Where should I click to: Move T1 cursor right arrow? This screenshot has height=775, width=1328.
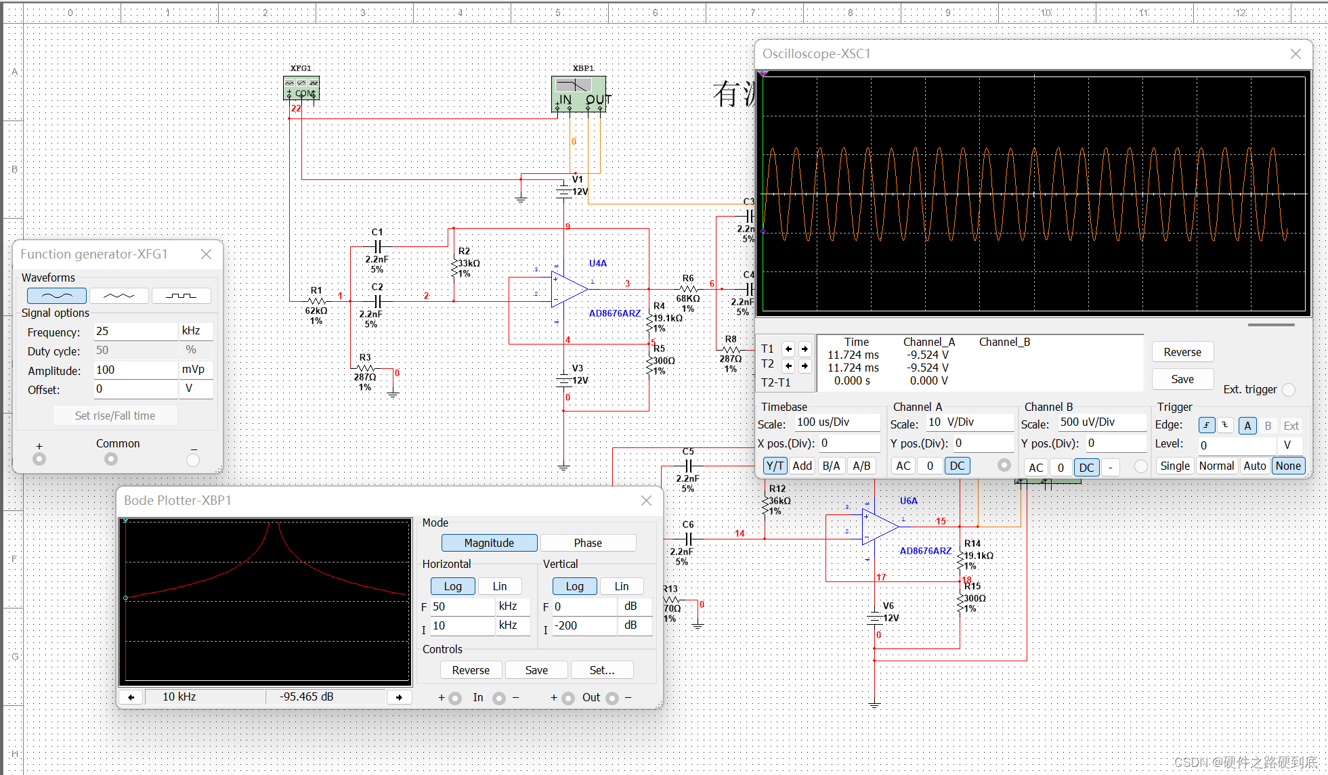coord(805,349)
